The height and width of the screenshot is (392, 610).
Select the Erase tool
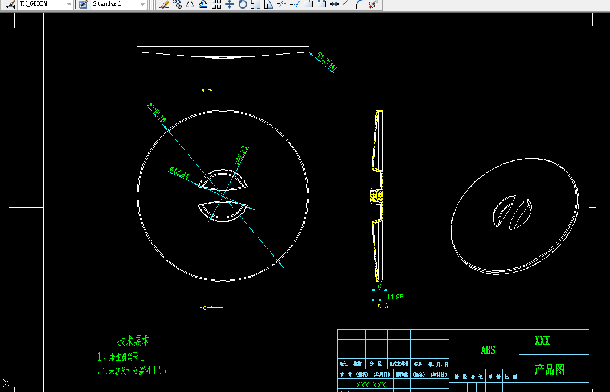point(164,5)
